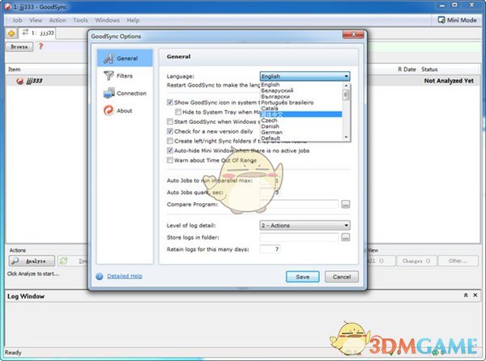Click the Changes view button
The image size is (486, 361).
pyautogui.click(x=416, y=261)
